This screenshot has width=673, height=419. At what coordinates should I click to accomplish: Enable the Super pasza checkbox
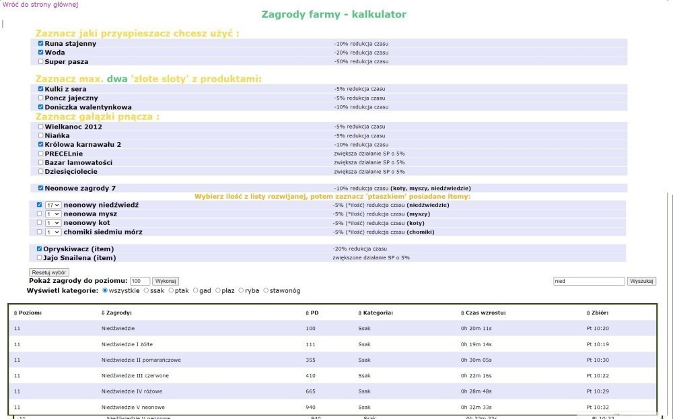41,61
